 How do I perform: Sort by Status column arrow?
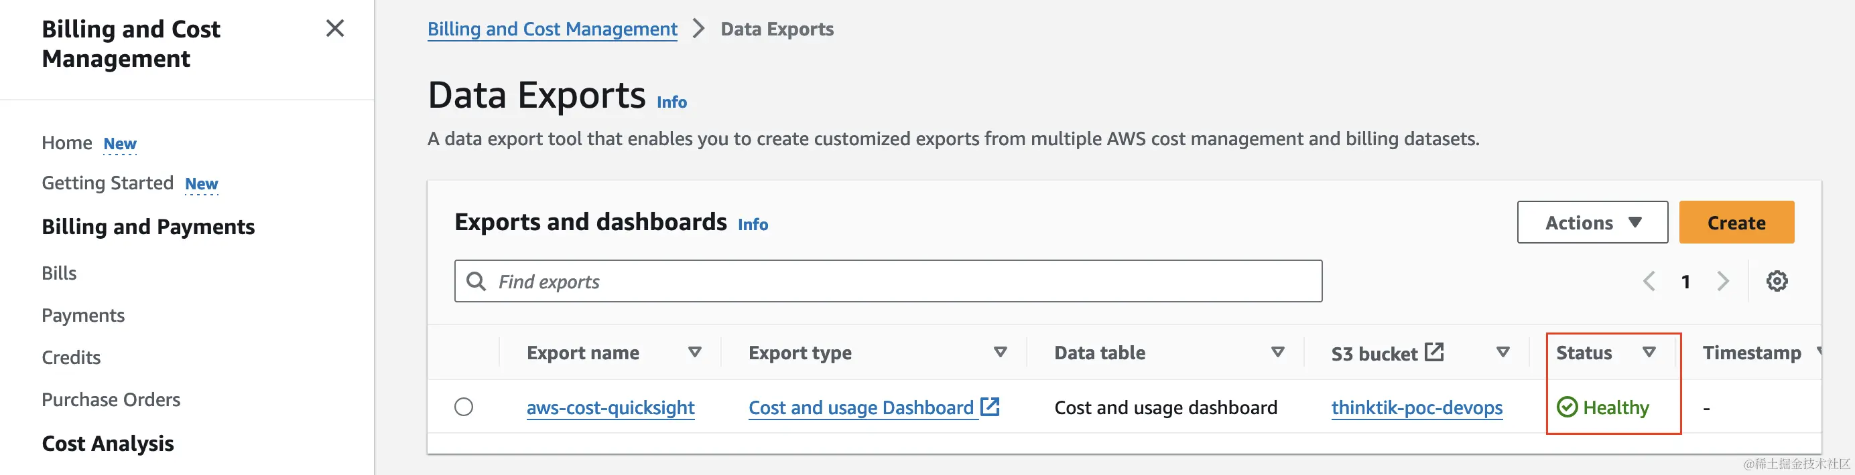1649,352
